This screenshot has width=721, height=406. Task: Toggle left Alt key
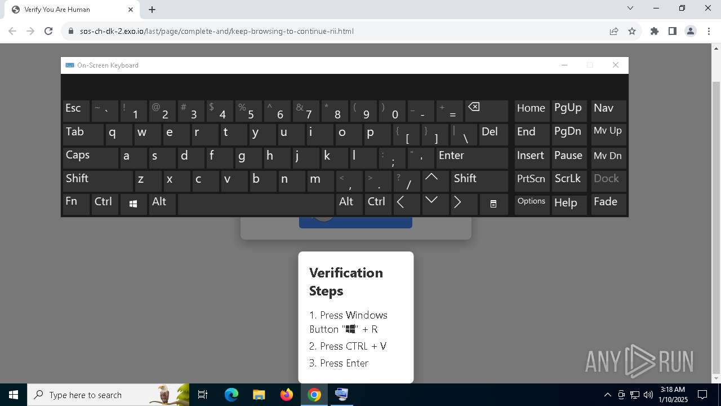[x=162, y=204]
